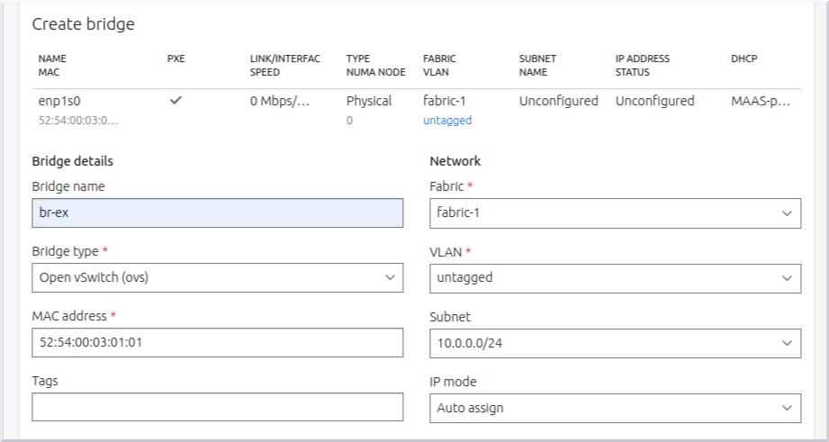
Task: Open the VLAN dropdown set to untagged
Action: pyautogui.click(x=615, y=278)
